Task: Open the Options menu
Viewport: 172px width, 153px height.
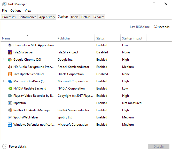Action: pos(16,11)
